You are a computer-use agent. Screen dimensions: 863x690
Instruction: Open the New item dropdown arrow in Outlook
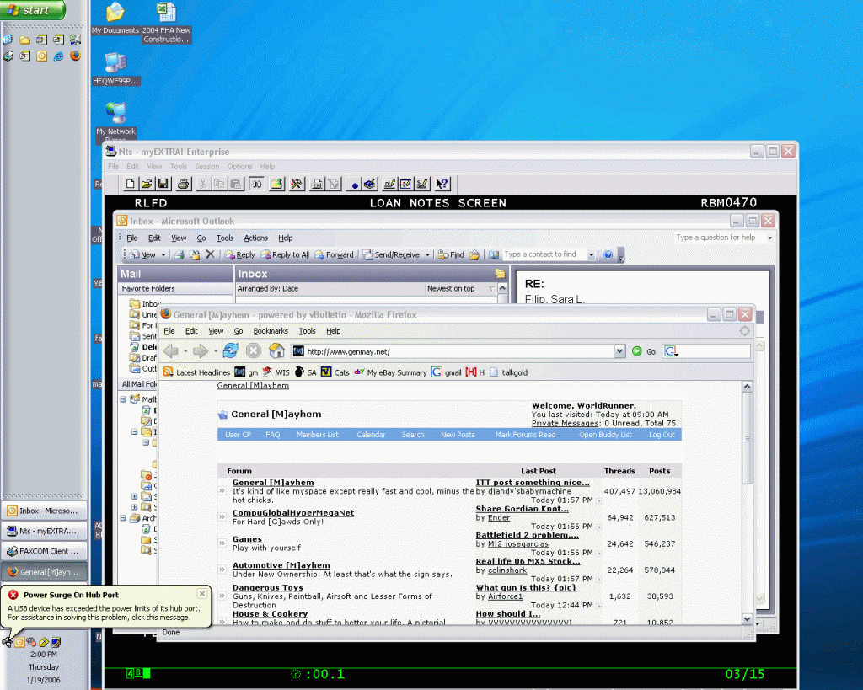[x=163, y=254]
